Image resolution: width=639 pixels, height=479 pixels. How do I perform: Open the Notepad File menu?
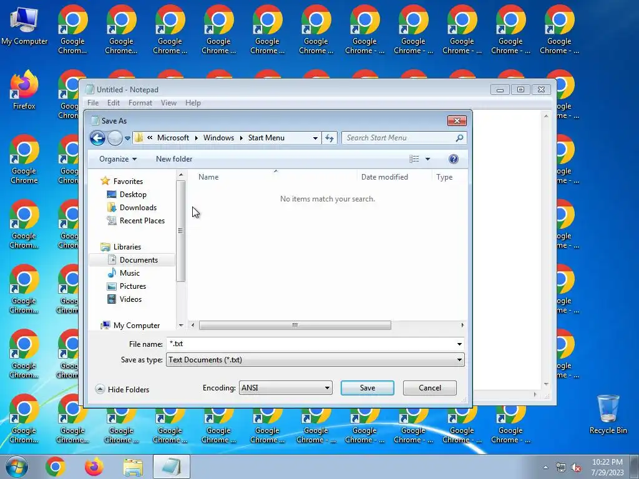93,103
